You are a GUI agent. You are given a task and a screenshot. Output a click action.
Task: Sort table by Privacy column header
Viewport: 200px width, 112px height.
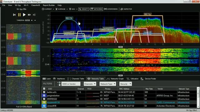[107, 89]
